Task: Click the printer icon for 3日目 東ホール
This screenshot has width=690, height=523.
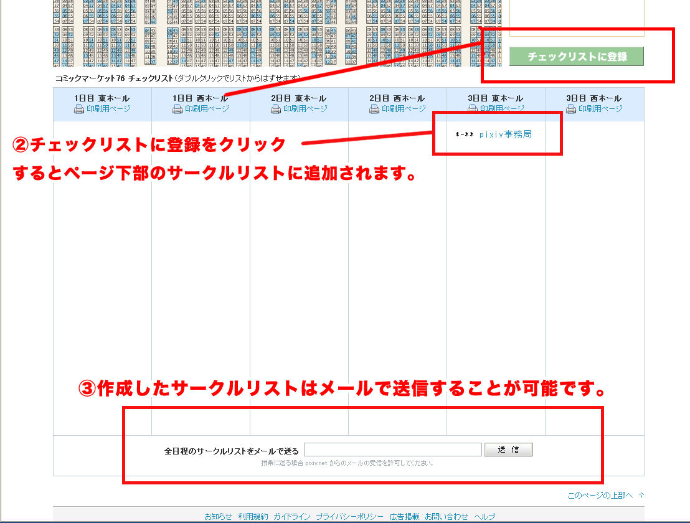Action: [x=472, y=108]
